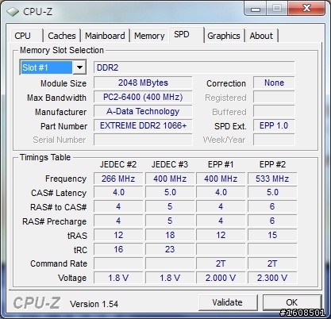
Task: Click the empty Week/Year field
Action: pyautogui.click(x=274, y=140)
